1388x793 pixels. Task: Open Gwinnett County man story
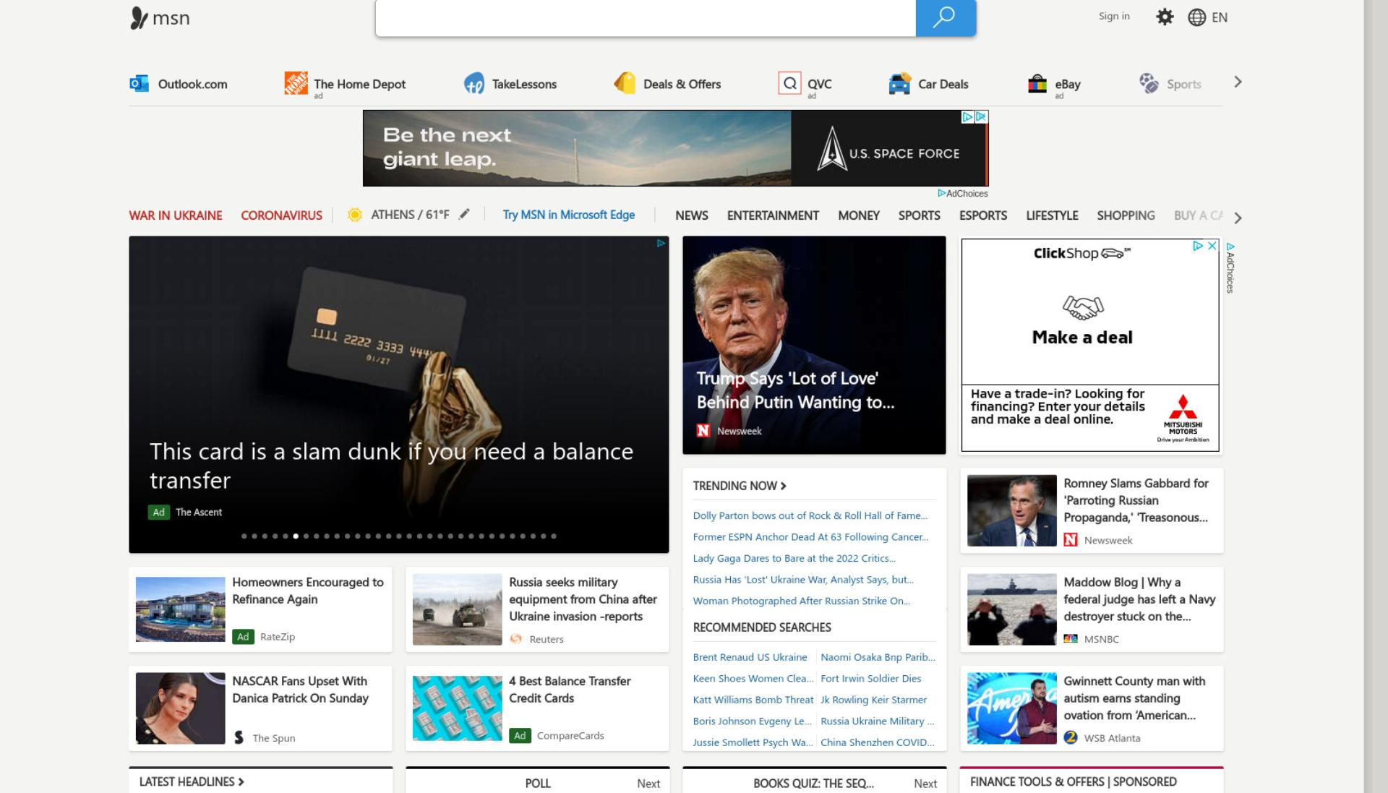[x=1092, y=708]
